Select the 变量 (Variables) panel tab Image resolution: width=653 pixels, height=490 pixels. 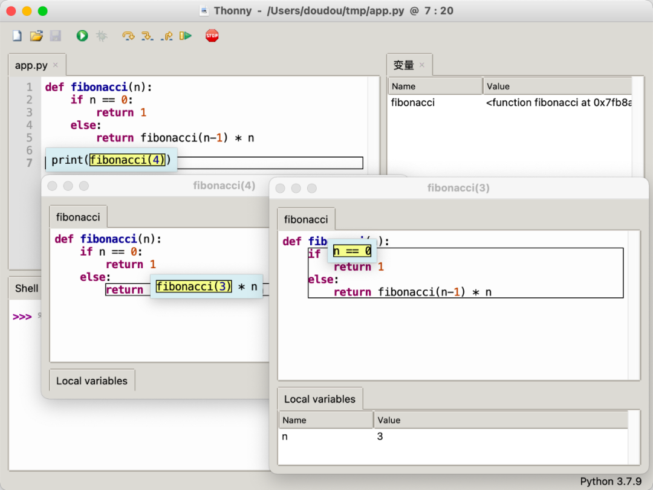(x=403, y=65)
